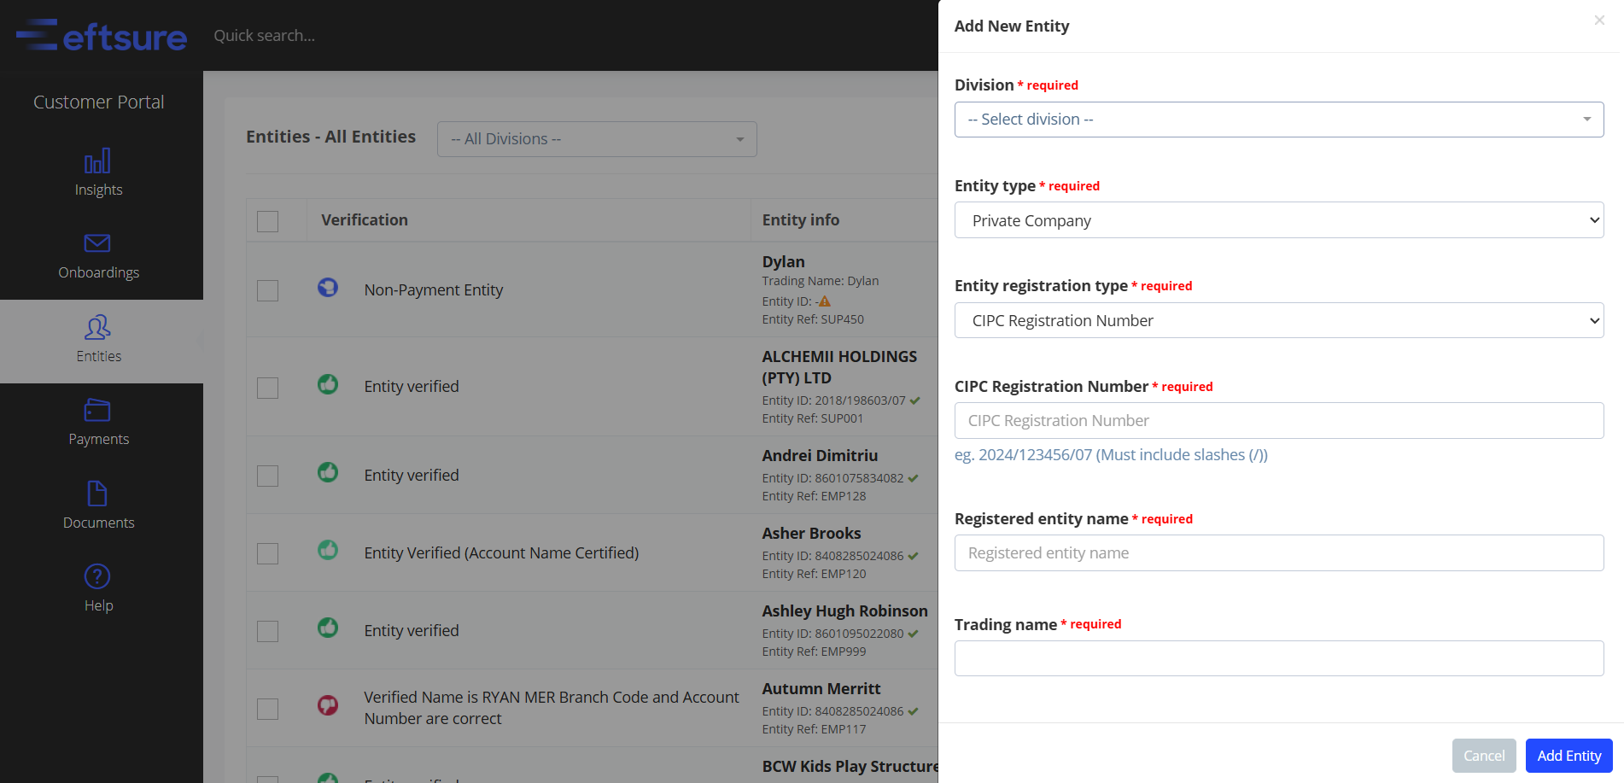This screenshot has height=783, width=1624.
Task: Open the Insights sidebar icon
Action: click(x=97, y=161)
